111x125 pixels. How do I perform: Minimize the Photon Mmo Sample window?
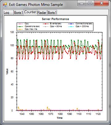click(82, 3)
